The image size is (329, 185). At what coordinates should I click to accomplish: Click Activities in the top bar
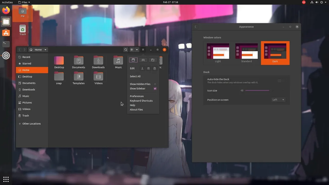(7, 2)
